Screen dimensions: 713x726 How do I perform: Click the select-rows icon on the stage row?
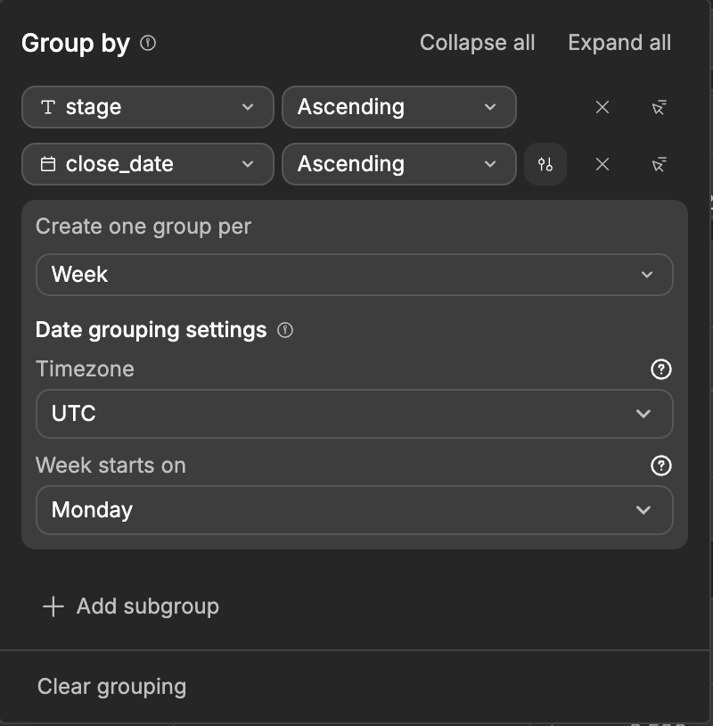pyautogui.click(x=659, y=107)
